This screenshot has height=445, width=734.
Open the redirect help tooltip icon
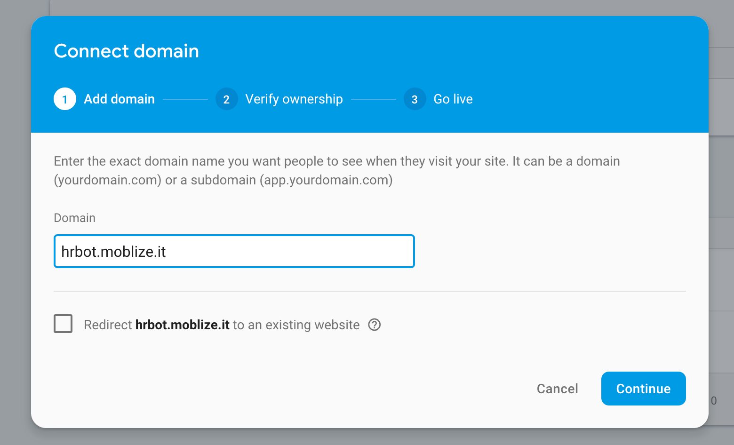[374, 325]
